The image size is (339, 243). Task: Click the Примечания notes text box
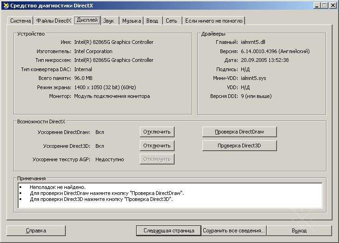pos(170,195)
